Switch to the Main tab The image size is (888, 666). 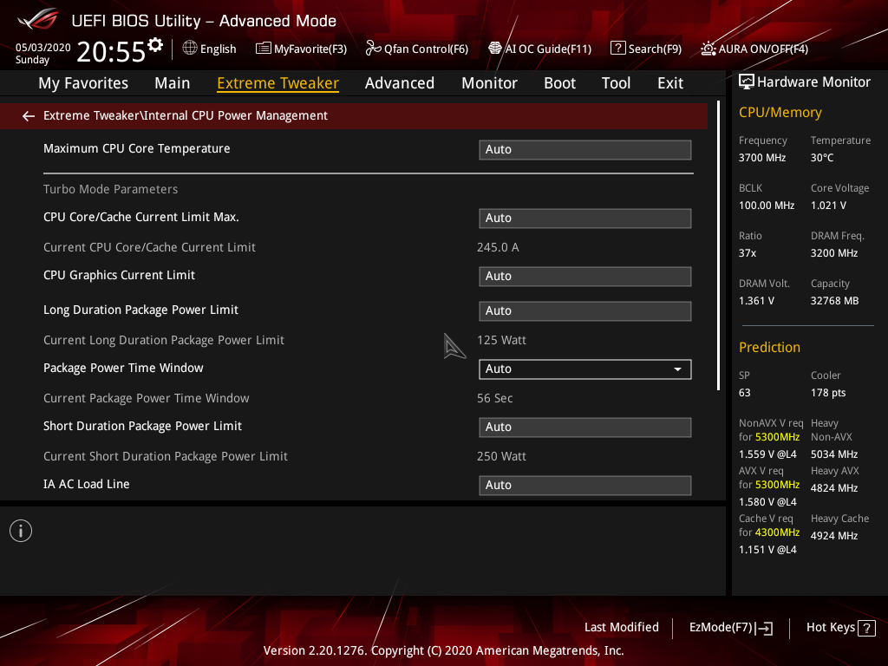pyautogui.click(x=173, y=83)
